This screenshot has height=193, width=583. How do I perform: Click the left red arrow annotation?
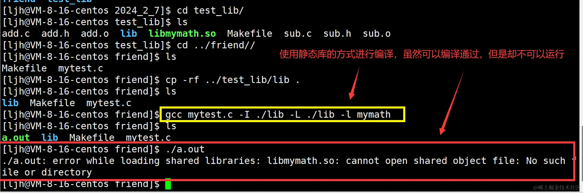tap(354, 83)
